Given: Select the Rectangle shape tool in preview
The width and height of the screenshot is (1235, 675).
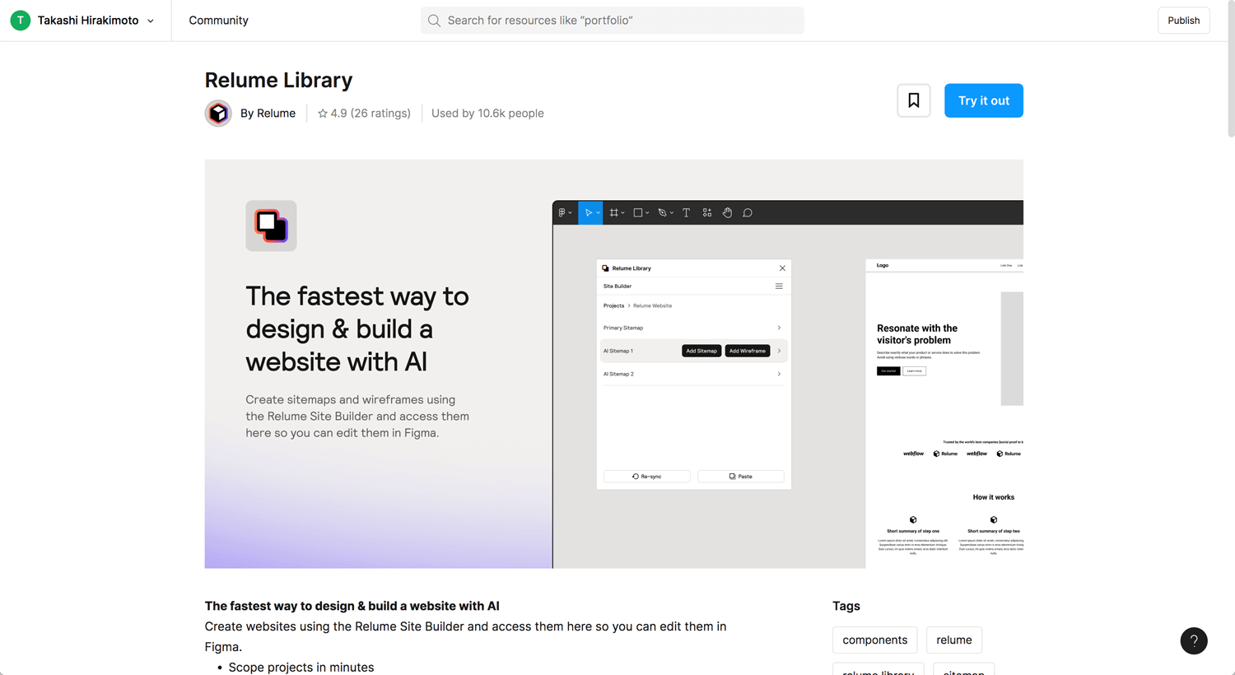Looking at the screenshot, I should [x=641, y=212].
